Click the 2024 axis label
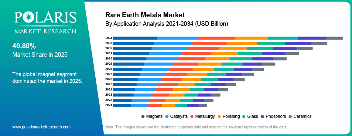The height and width of the screenshot is (136, 352). point(109,90)
